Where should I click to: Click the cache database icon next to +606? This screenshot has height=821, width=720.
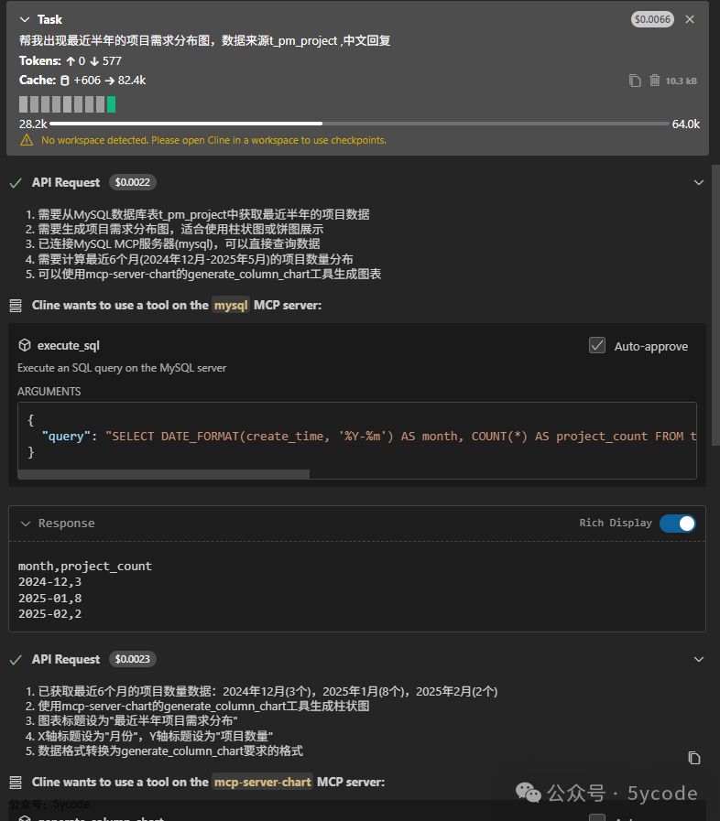pos(65,81)
